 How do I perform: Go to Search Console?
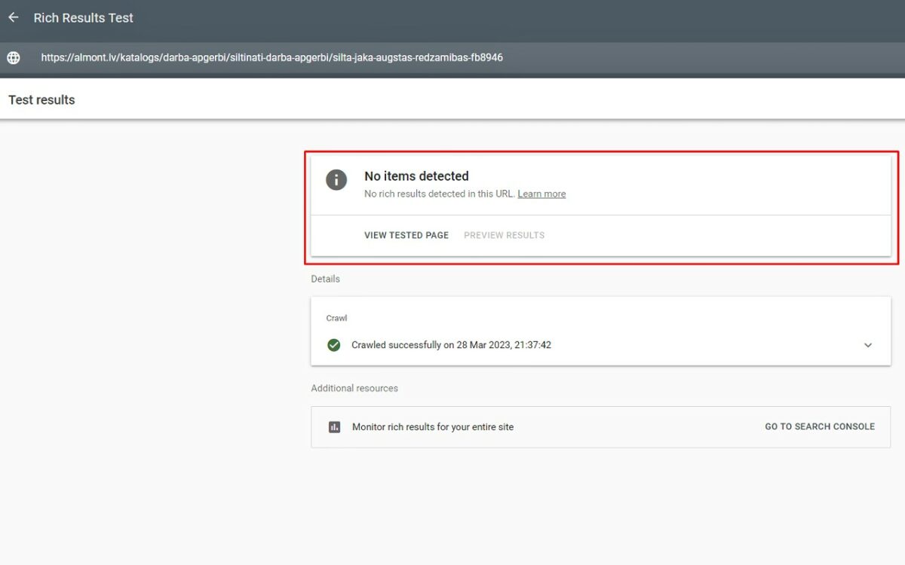click(820, 426)
